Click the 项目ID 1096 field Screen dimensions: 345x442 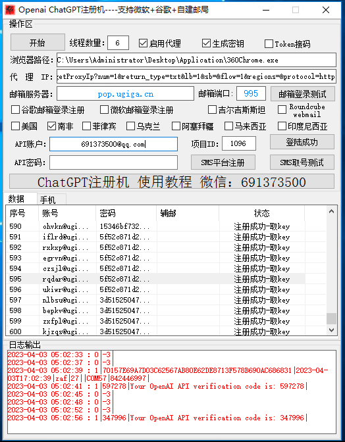[x=239, y=143]
